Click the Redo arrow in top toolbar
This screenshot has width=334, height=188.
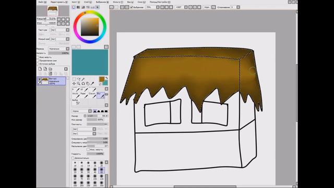click(x=116, y=7)
